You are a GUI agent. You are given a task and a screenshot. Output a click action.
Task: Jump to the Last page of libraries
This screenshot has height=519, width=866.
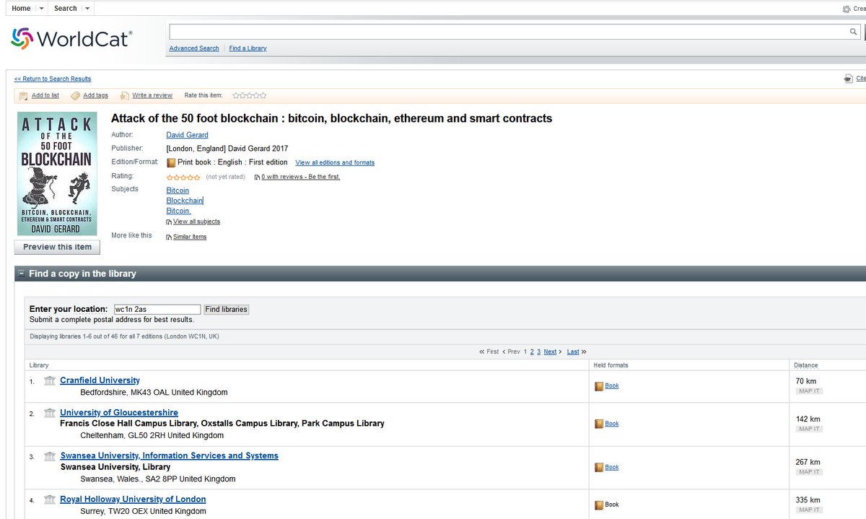pyautogui.click(x=573, y=352)
